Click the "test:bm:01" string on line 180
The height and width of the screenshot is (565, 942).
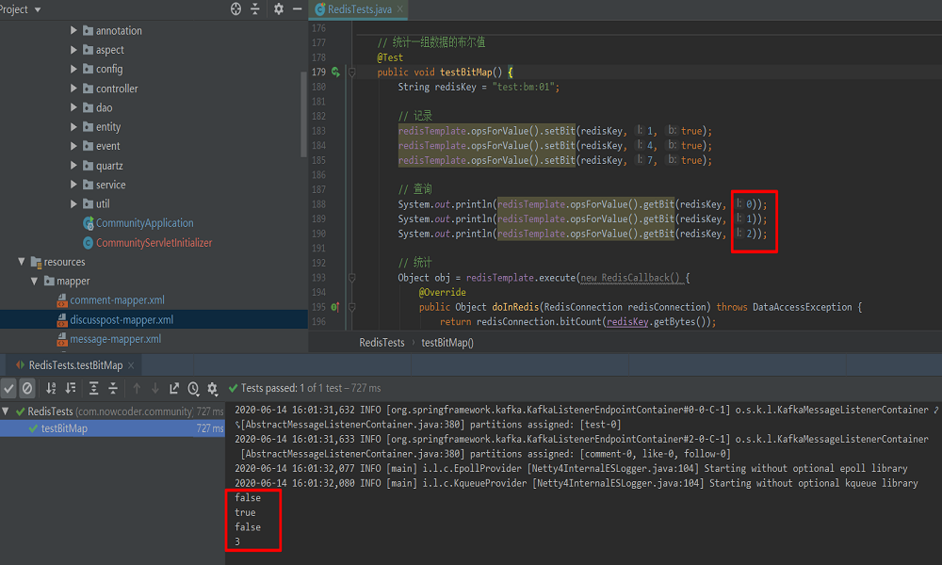pos(523,87)
